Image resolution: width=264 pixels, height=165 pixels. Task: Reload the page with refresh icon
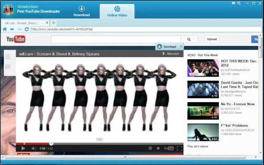[26, 29]
